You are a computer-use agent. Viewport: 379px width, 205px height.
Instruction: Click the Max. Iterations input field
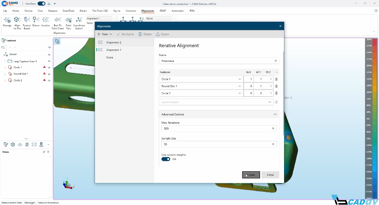coord(219,129)
